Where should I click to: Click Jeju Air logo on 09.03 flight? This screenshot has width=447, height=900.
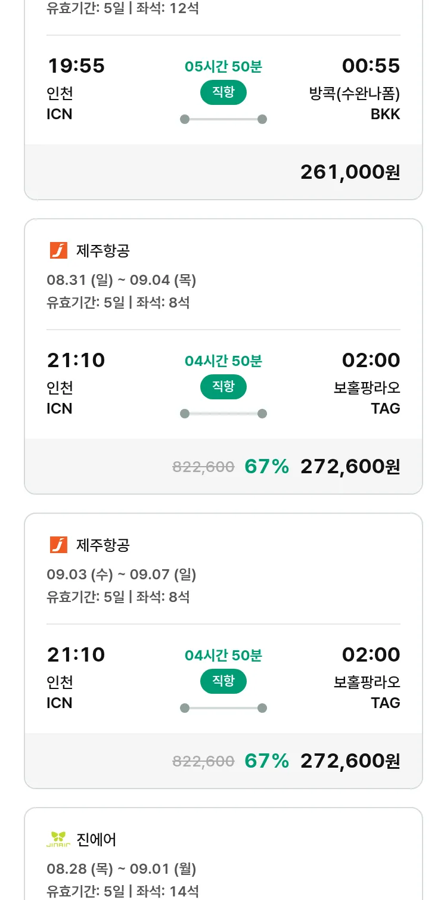point(58,545)
